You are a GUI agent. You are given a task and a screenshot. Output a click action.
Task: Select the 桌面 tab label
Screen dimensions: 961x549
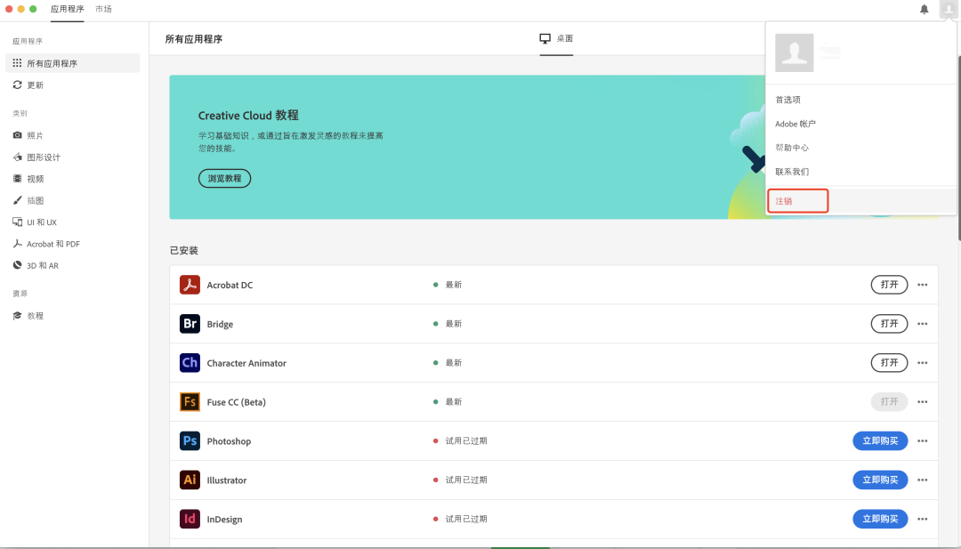pos(564,38)
